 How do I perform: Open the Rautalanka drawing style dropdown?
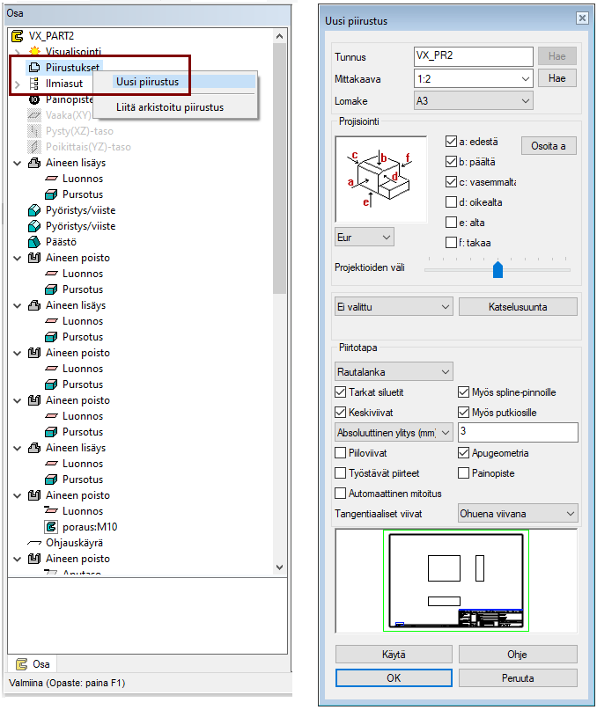tap(394, 371)
